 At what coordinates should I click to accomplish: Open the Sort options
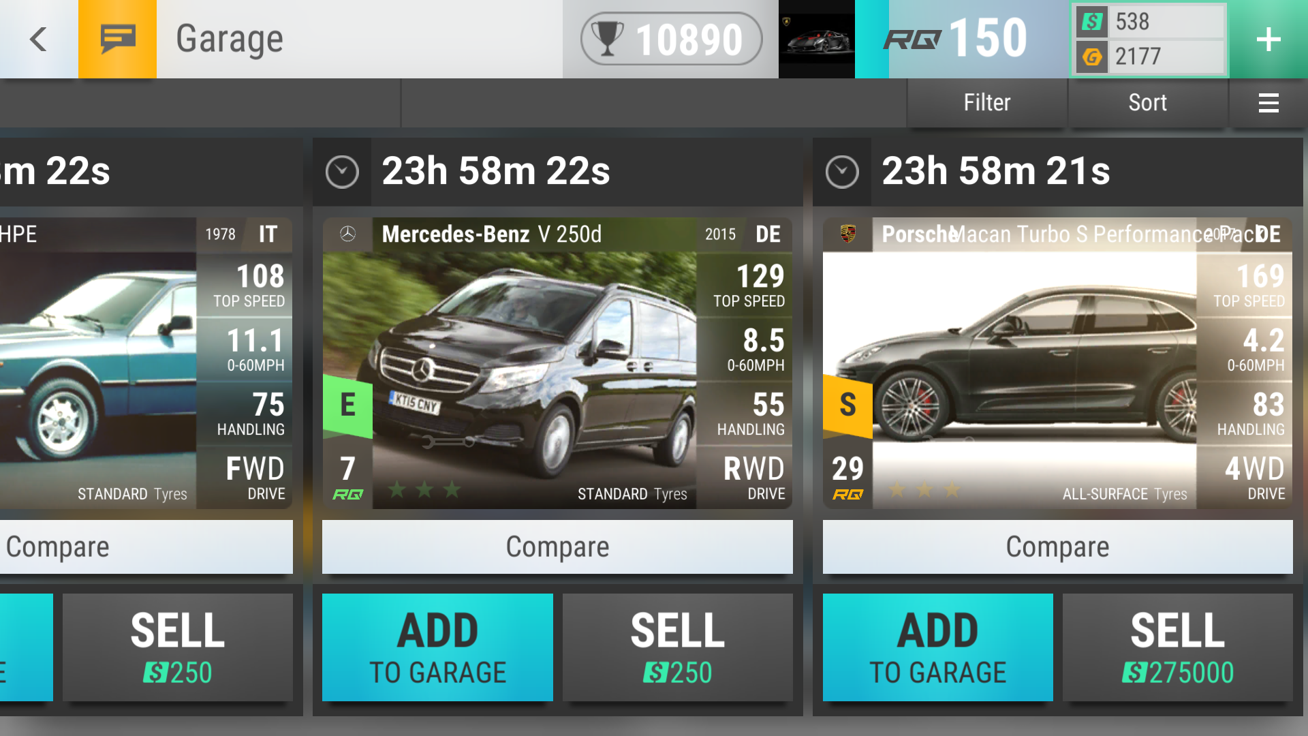click(x=1148, y=103)
